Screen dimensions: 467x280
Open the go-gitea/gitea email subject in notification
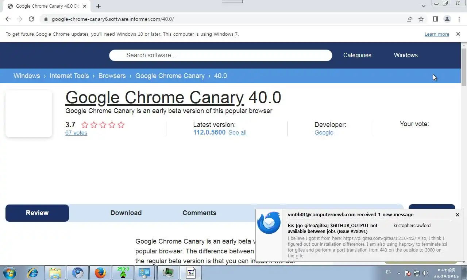(333, 229)
